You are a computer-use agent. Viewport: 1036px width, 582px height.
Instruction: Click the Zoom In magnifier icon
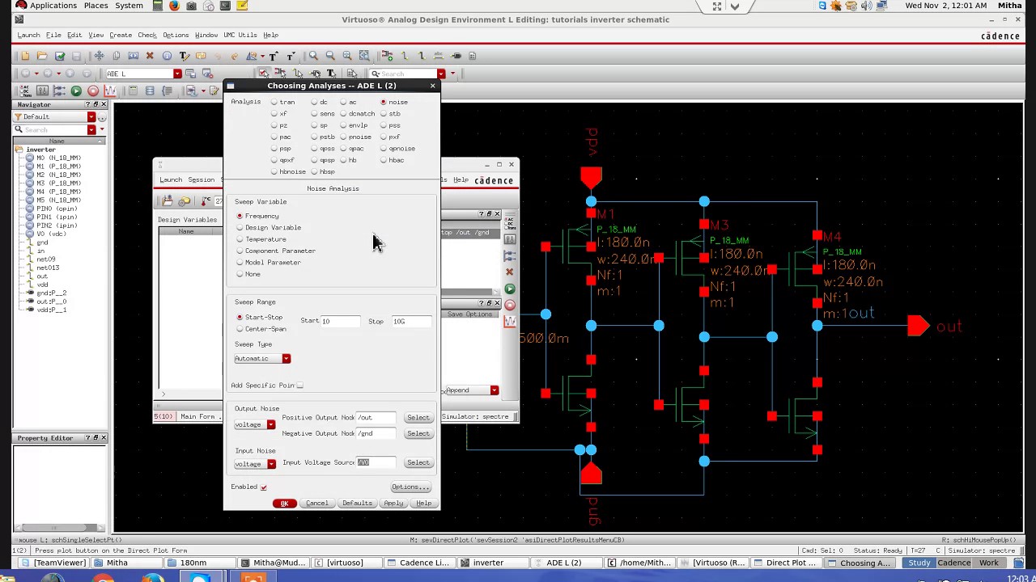click(313, 56)
